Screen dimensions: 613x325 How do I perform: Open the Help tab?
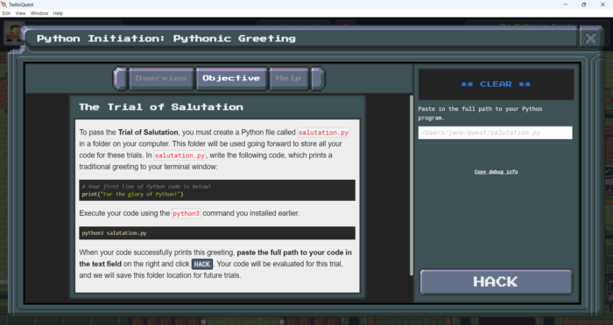pos(288,79)
